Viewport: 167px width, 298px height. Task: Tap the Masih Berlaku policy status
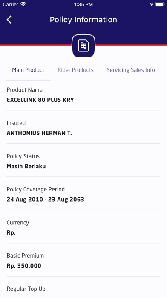pos(26,166)
